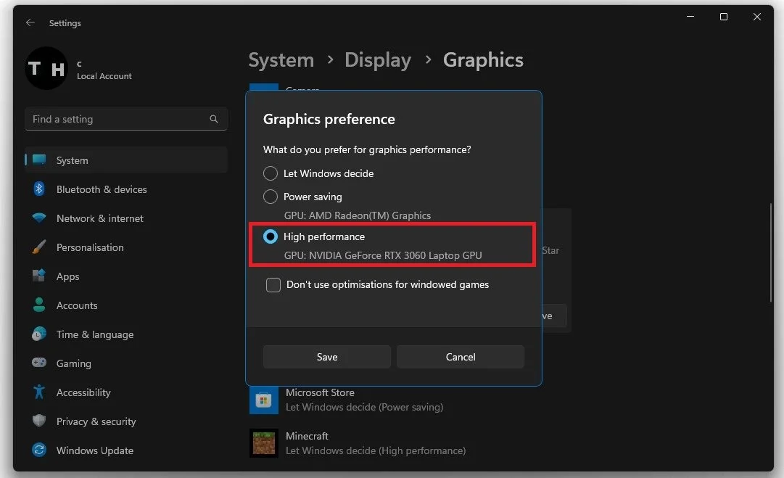Open the Accounts settings page
The width and height of the screenshot is (784, 478).
[126, 305]
